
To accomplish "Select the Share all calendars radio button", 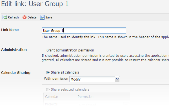I will [48, 72].
